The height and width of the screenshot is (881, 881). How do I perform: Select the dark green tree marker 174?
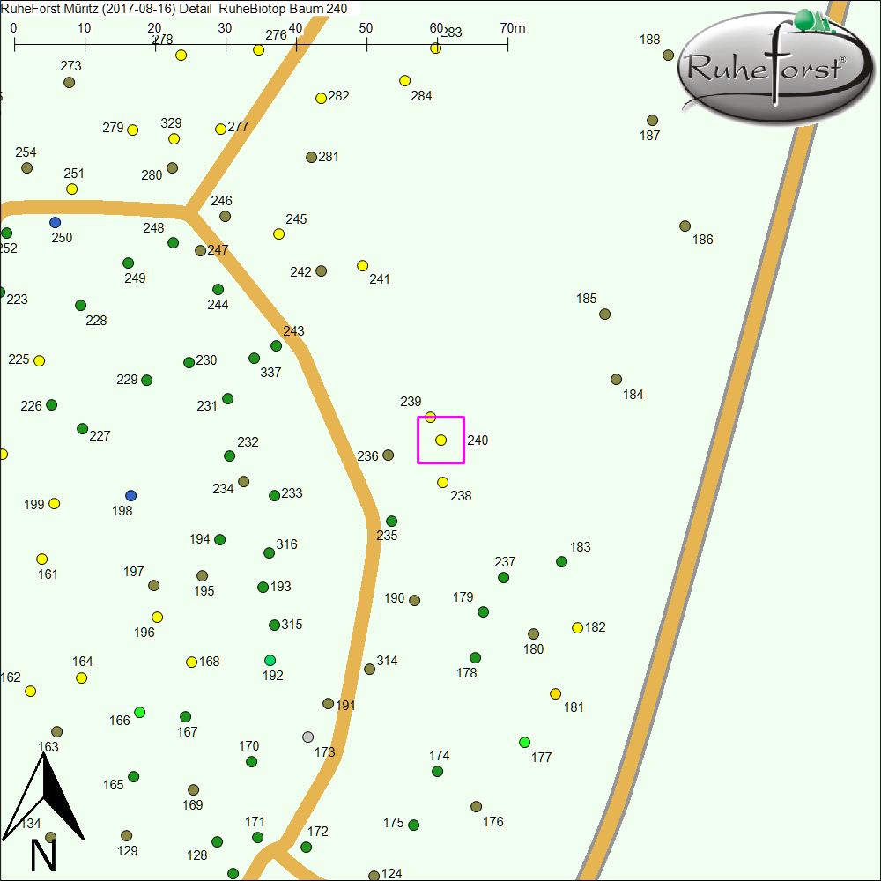(438, 771)
